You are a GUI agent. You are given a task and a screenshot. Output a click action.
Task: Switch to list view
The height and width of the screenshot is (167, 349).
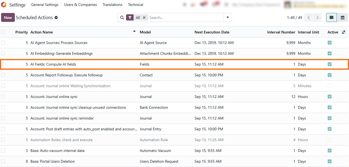[331, 18]
